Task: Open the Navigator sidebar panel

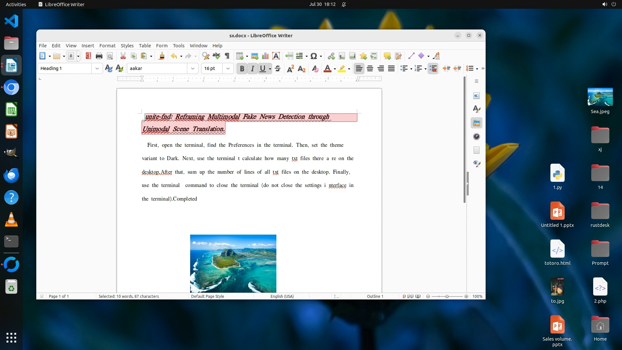Action: pos(477,136)
